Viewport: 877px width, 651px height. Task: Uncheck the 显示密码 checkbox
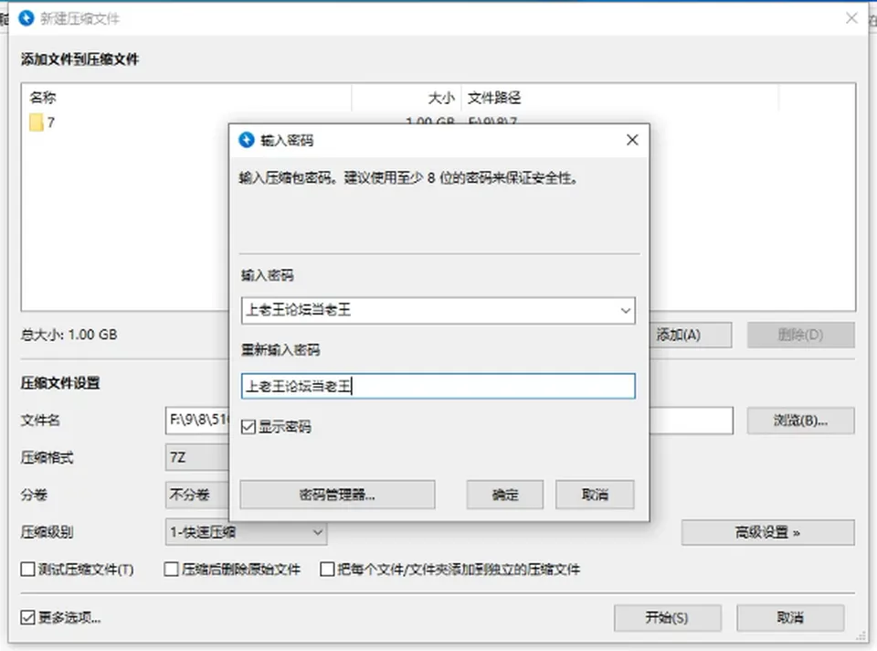(x=248, y=427)
